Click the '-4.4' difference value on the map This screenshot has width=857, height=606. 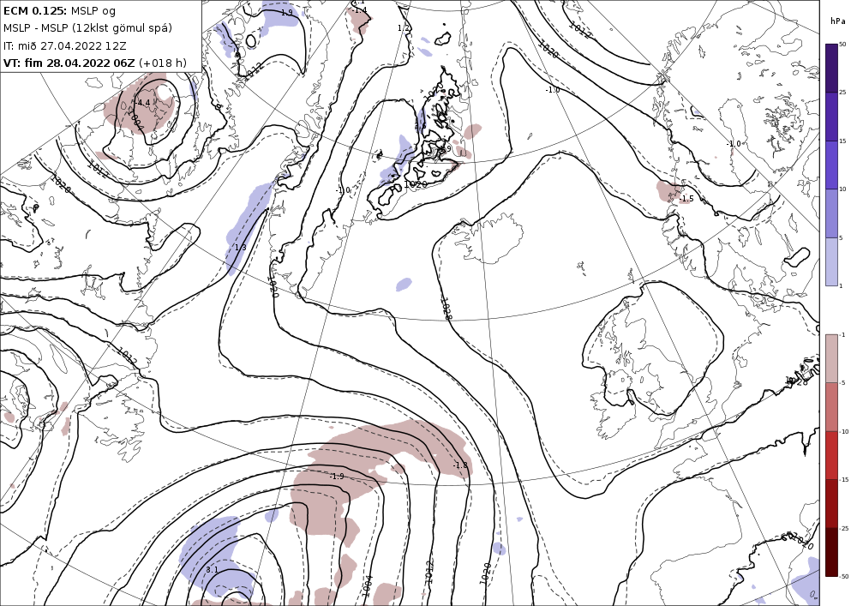point(143,103)
